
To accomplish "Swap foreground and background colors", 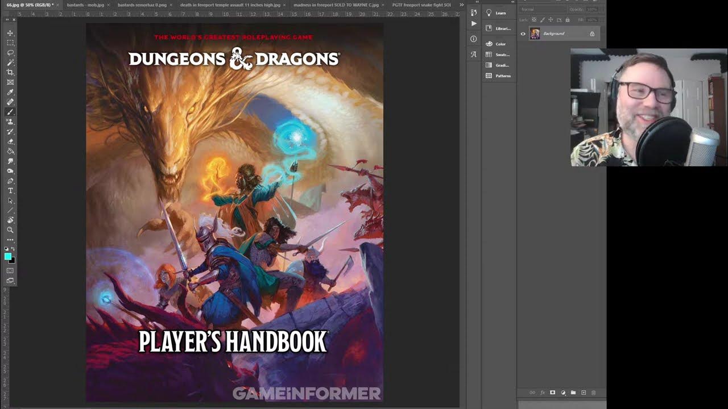I will click(13, 249).
